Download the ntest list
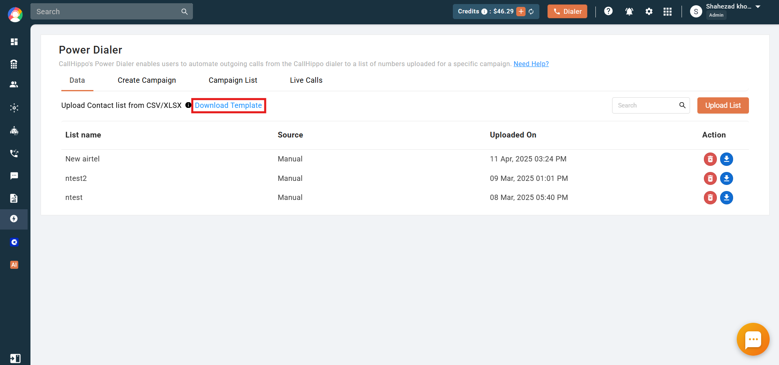The height and width of the screenshot is (365, 779). pyautogui.click(x=727, y=198)
